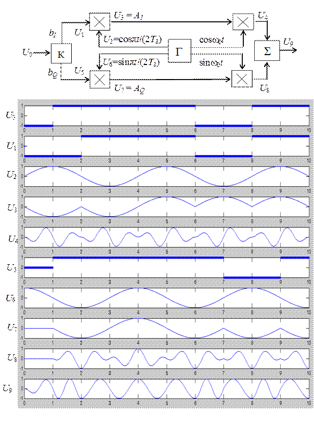Screen dimensions: 314x427
Task: Select the multiplier block outputting U7 = A_Q
Action: click(100, 79)
